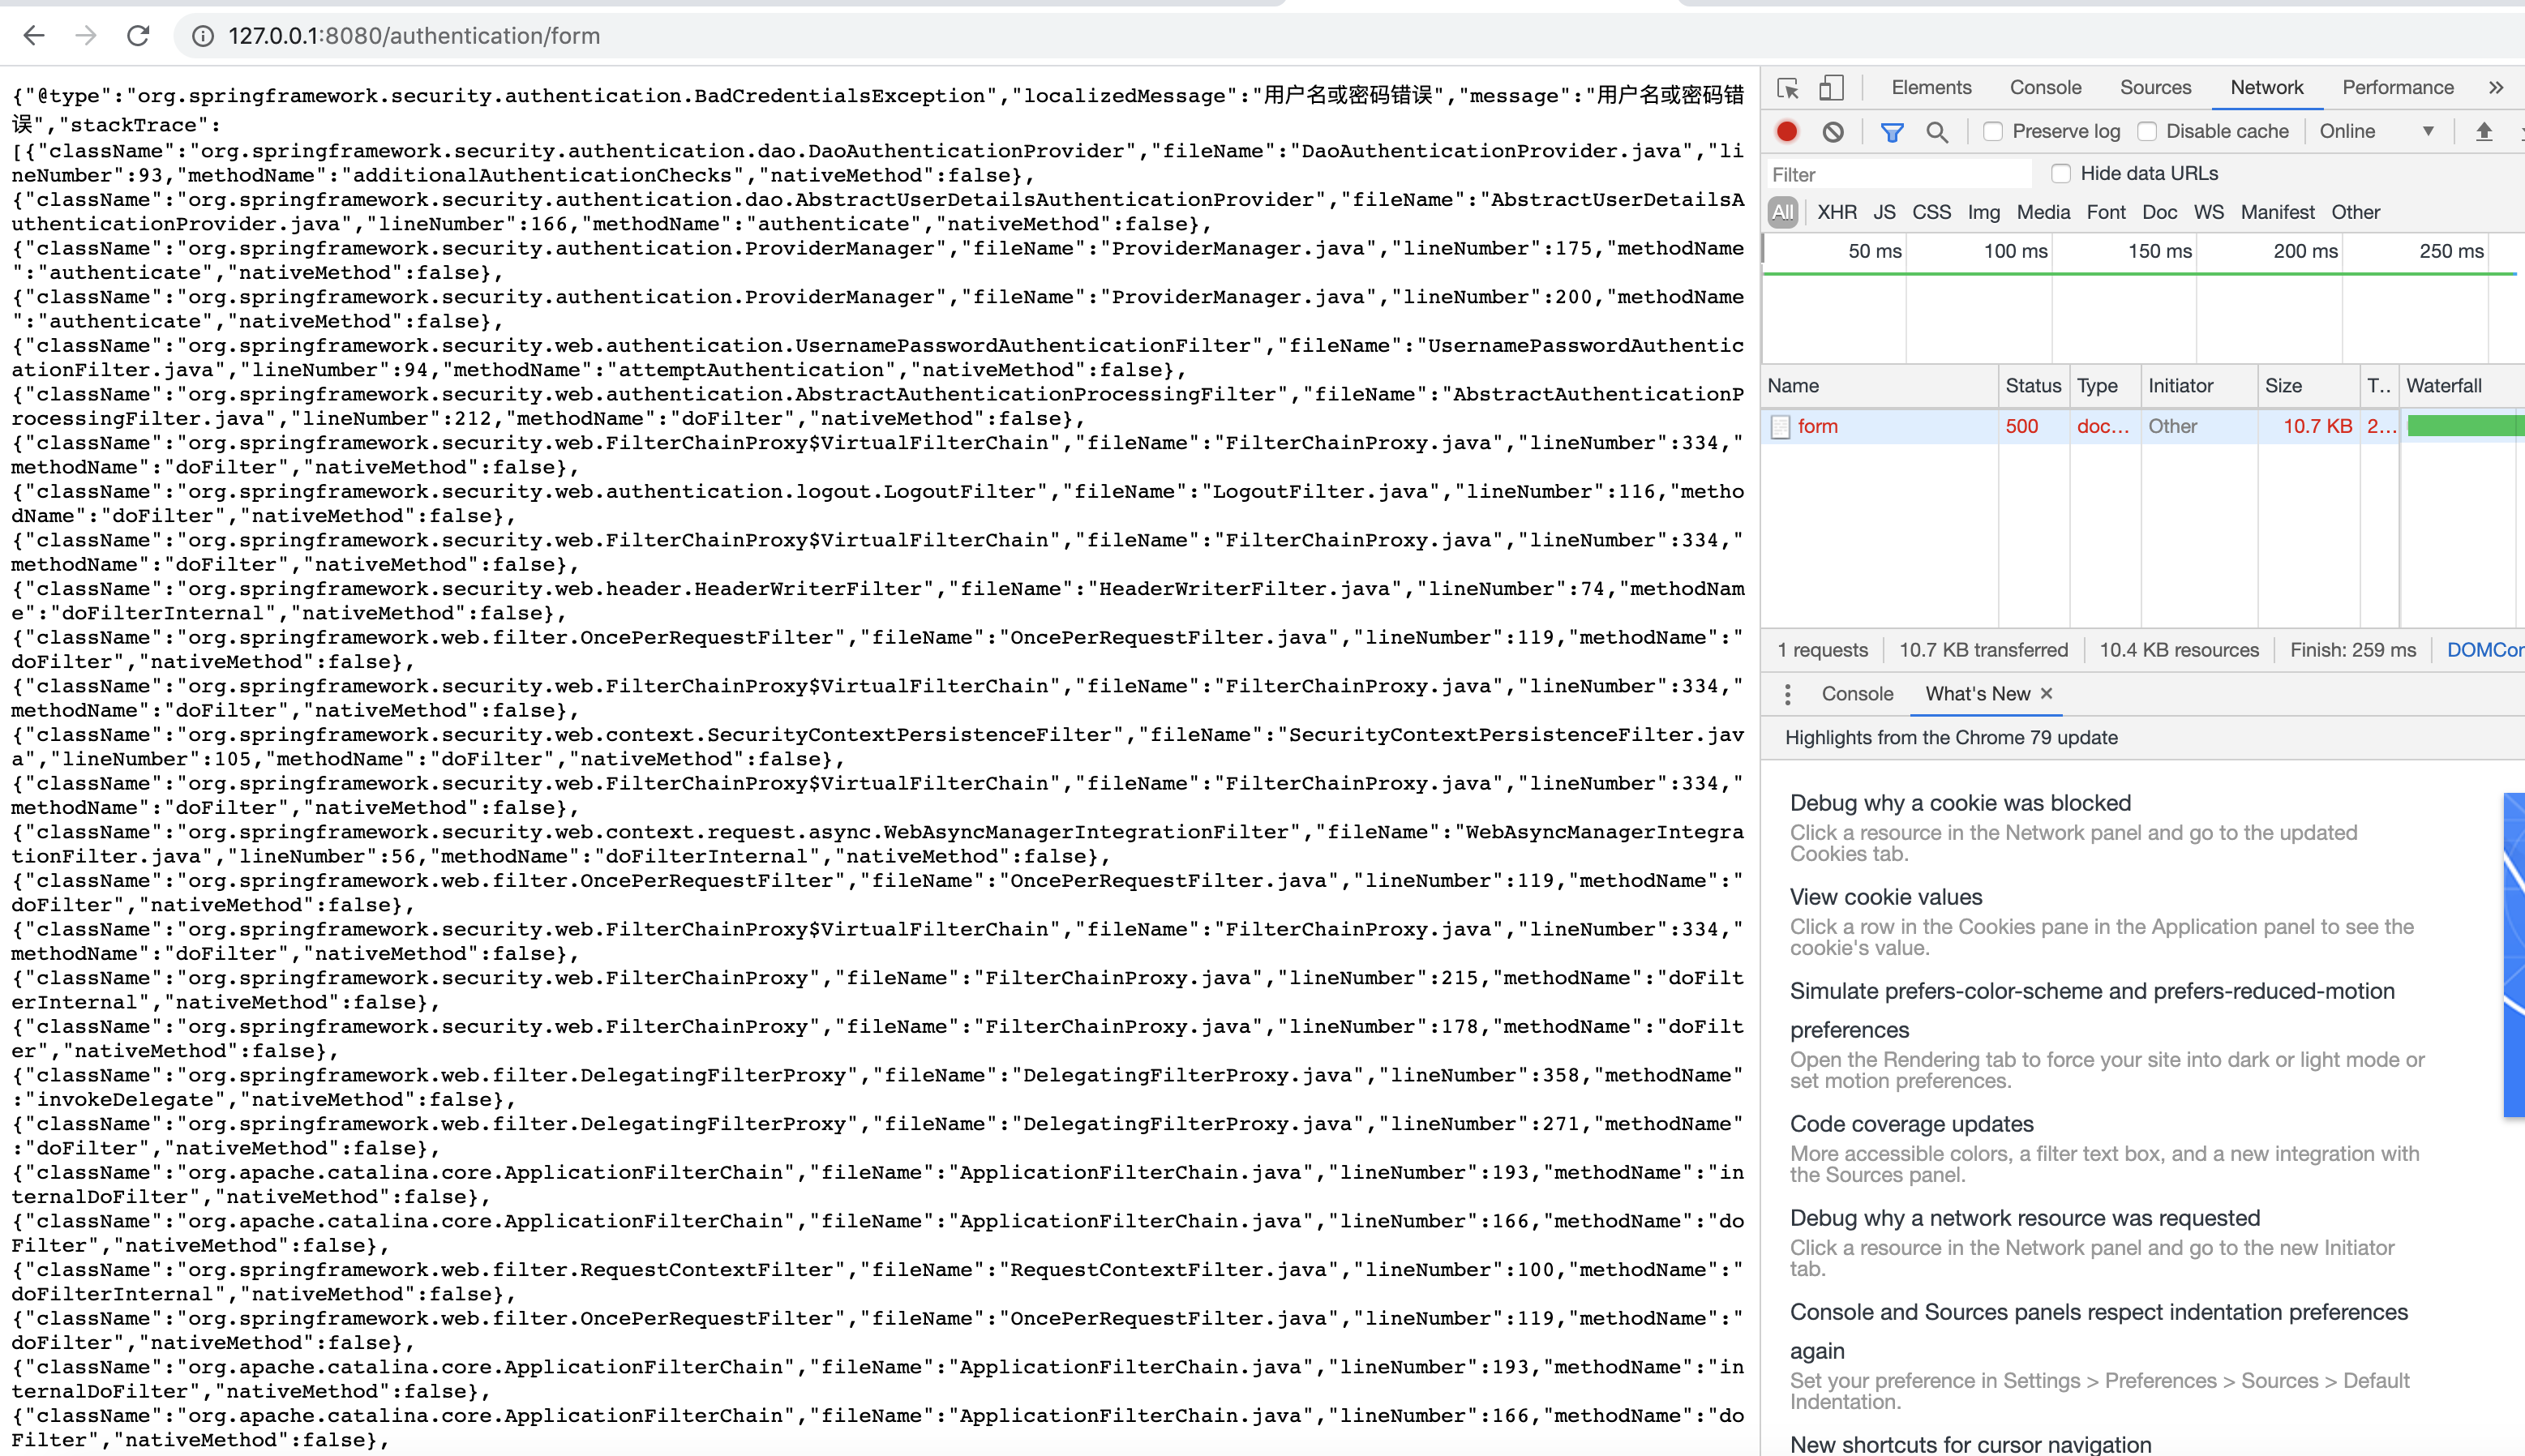Open network search magnifier icon
2525x1456 pixels.
tap(1937, 131)
